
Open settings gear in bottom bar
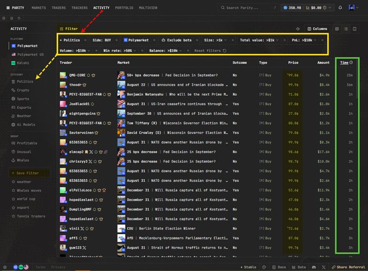[x=5, y=267]
